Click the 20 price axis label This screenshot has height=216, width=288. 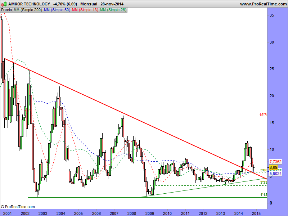point(272,96)
